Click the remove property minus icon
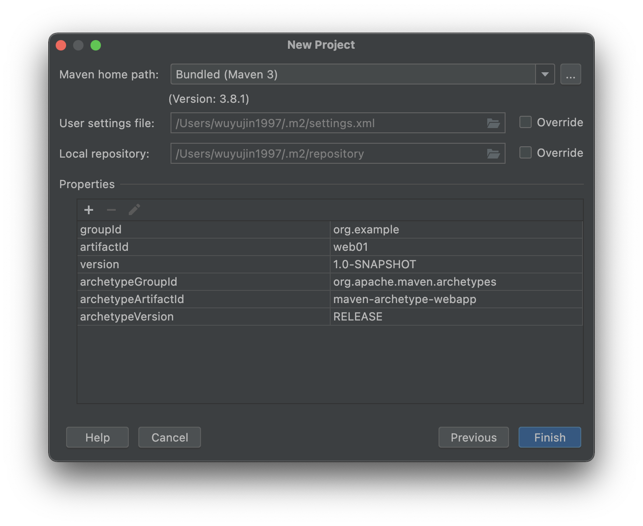The image size is (643, 526). point(111,210)
